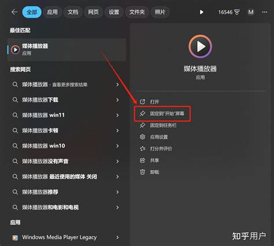Expand chevron for 最近使用的媒体 关闭
274x246 pixels.
pos(117,177)
